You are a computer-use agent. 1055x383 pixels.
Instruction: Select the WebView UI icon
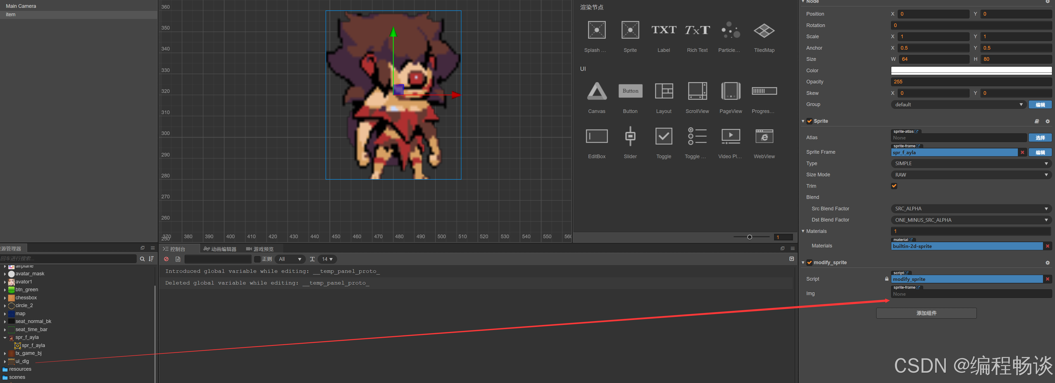click(x=764, y=136)
